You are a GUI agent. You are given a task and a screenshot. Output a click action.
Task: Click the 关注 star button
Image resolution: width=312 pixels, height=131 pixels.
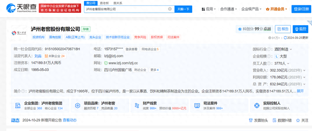[x=302, y=120]
